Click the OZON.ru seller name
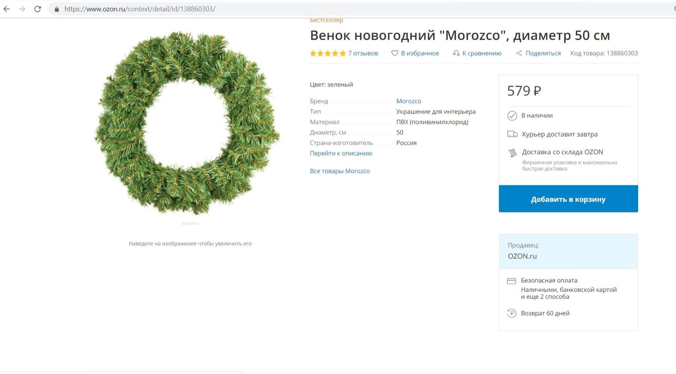Image resolution: width=676 pixels, height=374 pixels. tap(522, 256)
